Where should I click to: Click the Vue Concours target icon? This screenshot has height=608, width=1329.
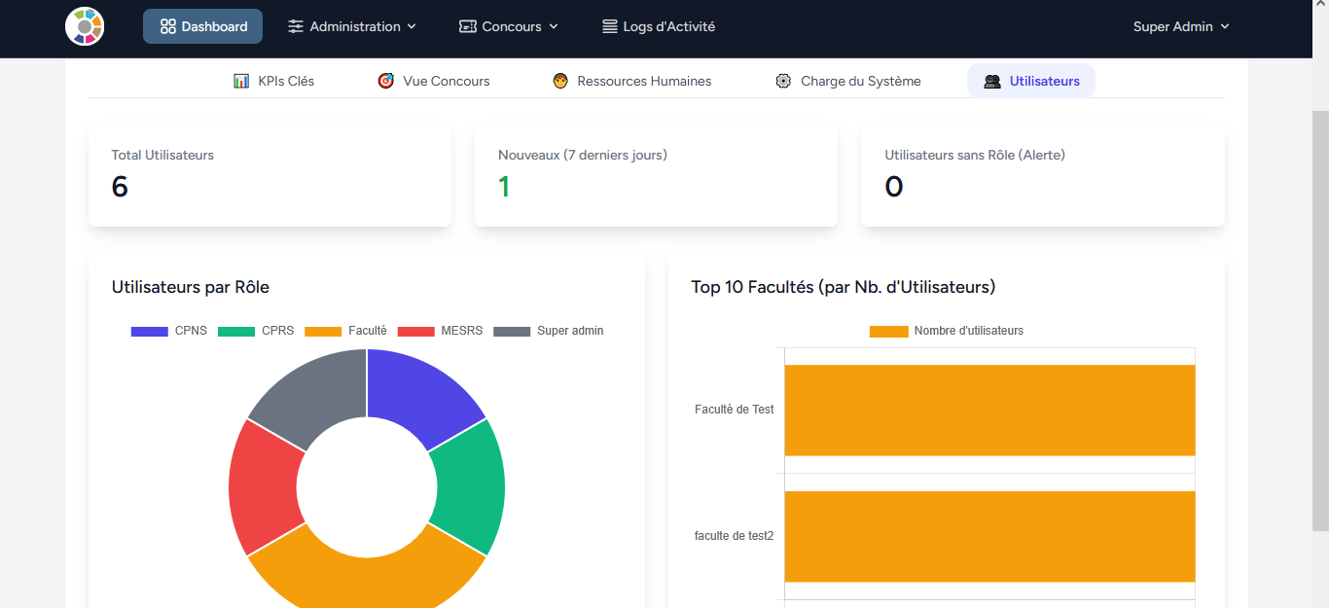(x=386, y=81)
